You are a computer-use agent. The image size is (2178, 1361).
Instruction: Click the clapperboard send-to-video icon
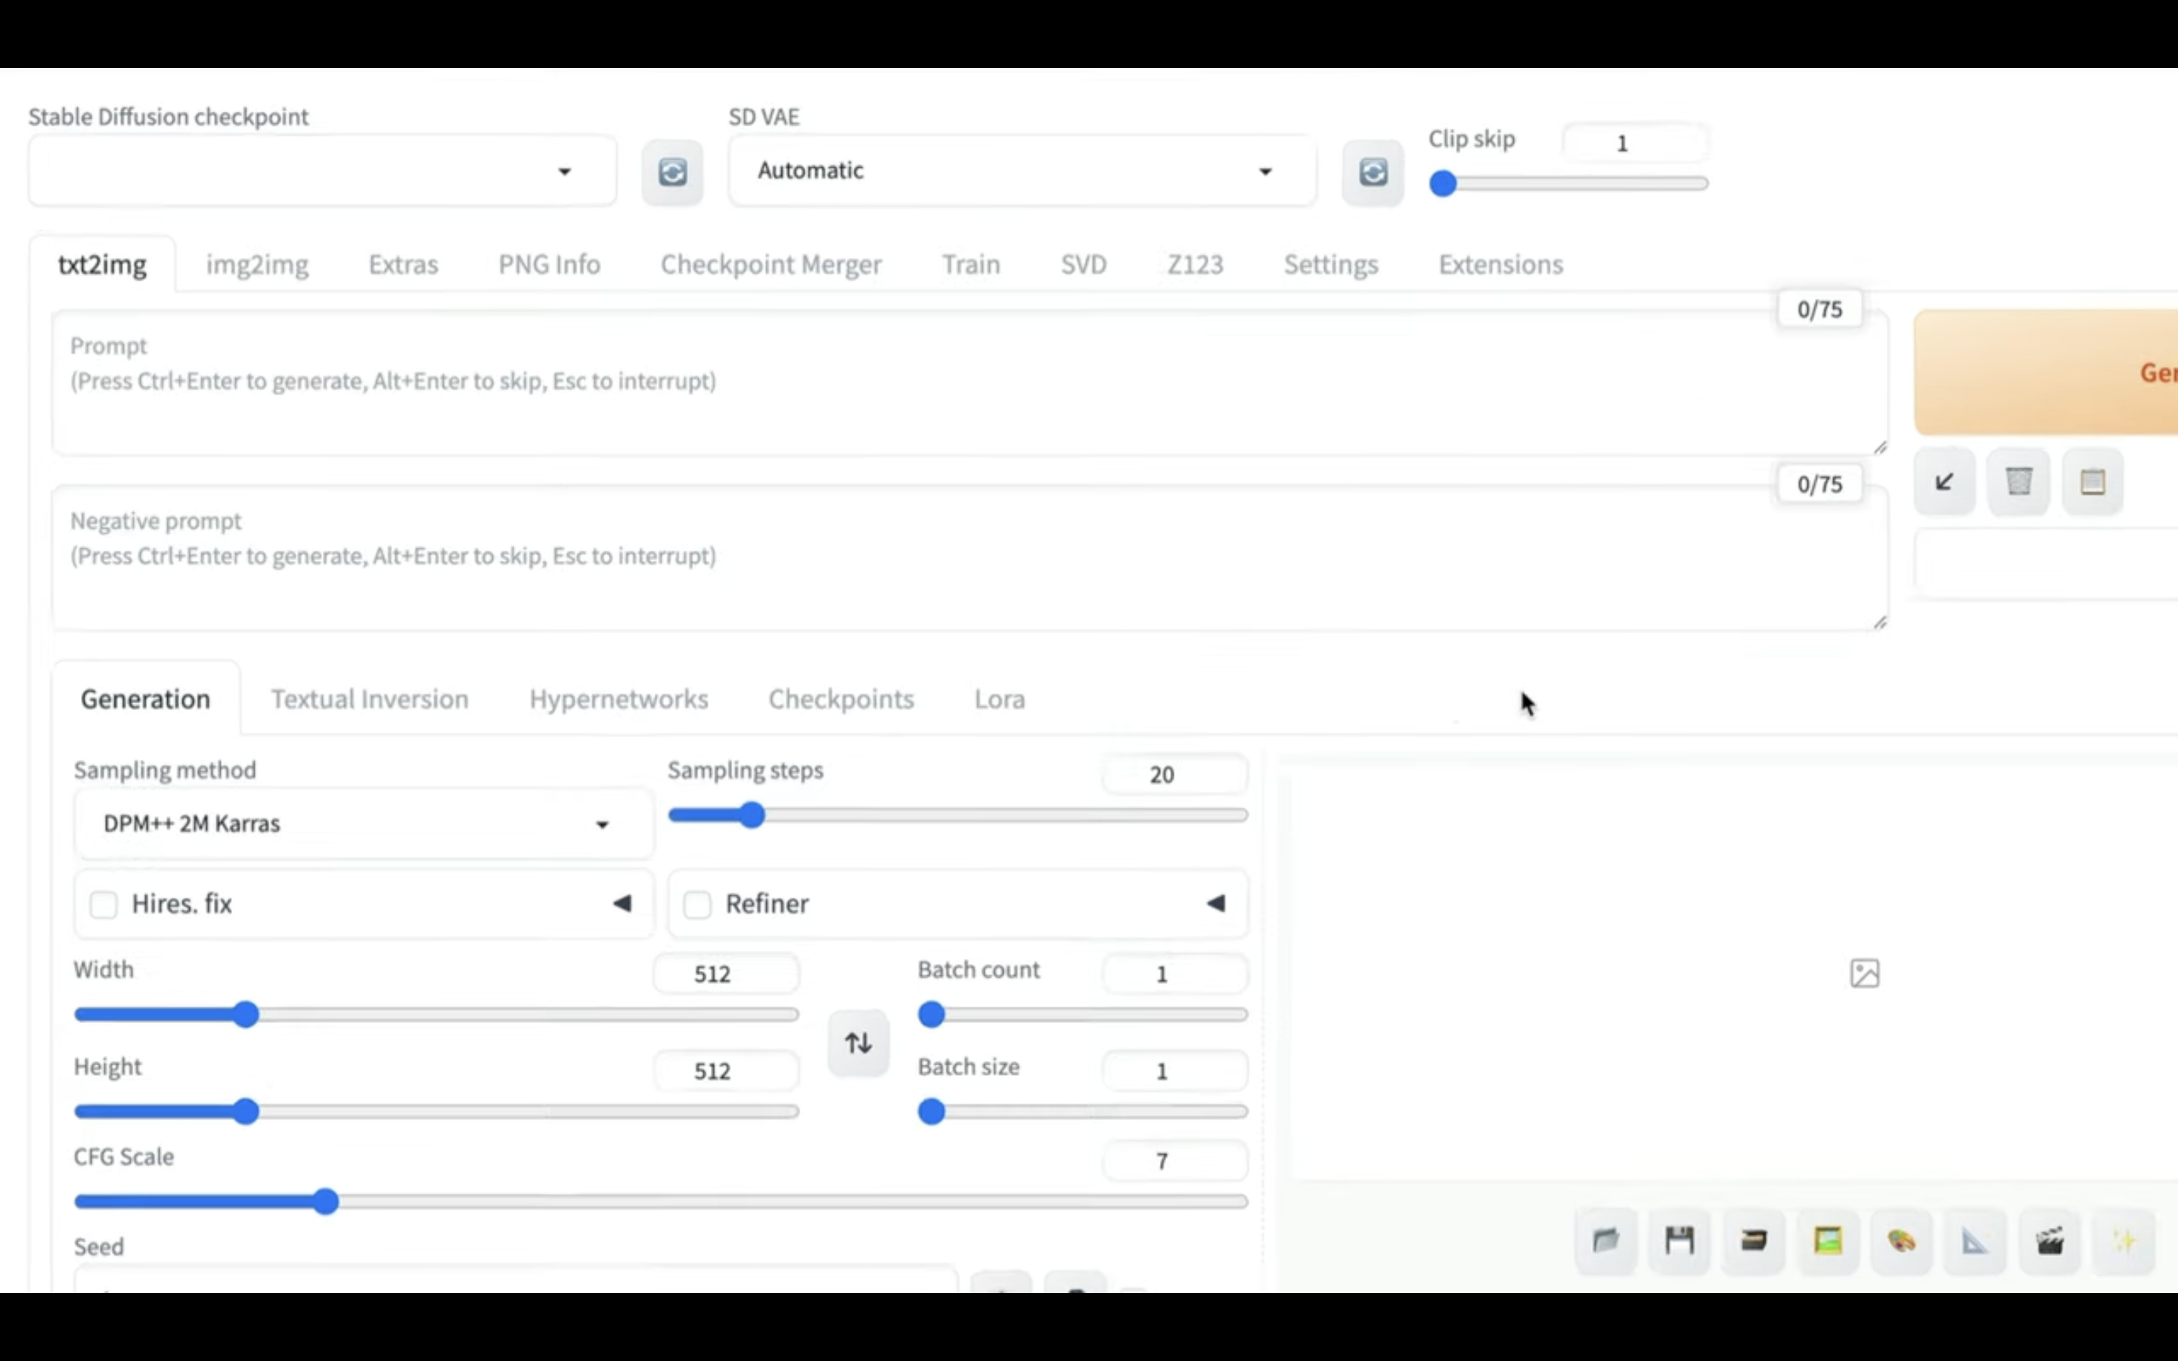click(2049, 1242)
